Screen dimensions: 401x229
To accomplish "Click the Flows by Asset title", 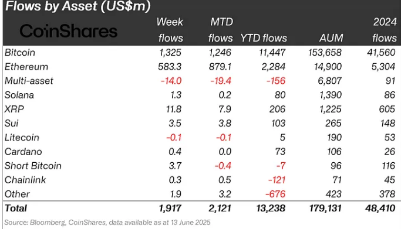I will [78, 6].
